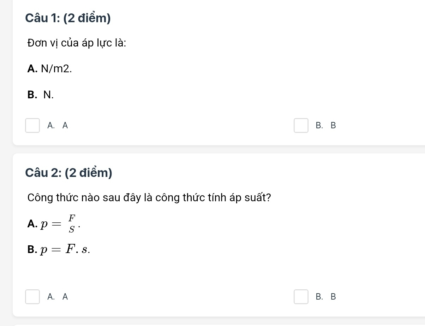This screenshot has height=326, width=425.
Task: Click the 'Câu 2: (2 điểm)' heading
Action: coord(69,173)
